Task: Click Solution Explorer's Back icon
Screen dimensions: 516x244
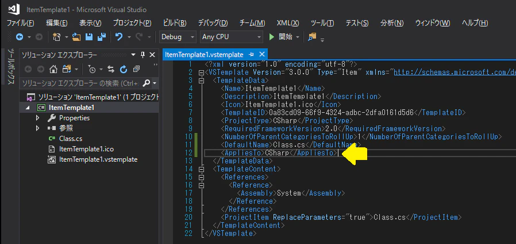Action: [28, 69]
